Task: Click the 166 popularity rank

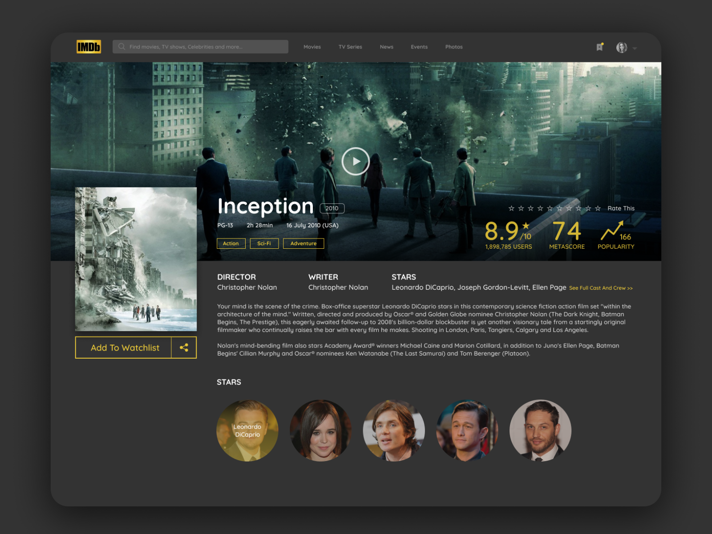Action: tap(625, 237)
